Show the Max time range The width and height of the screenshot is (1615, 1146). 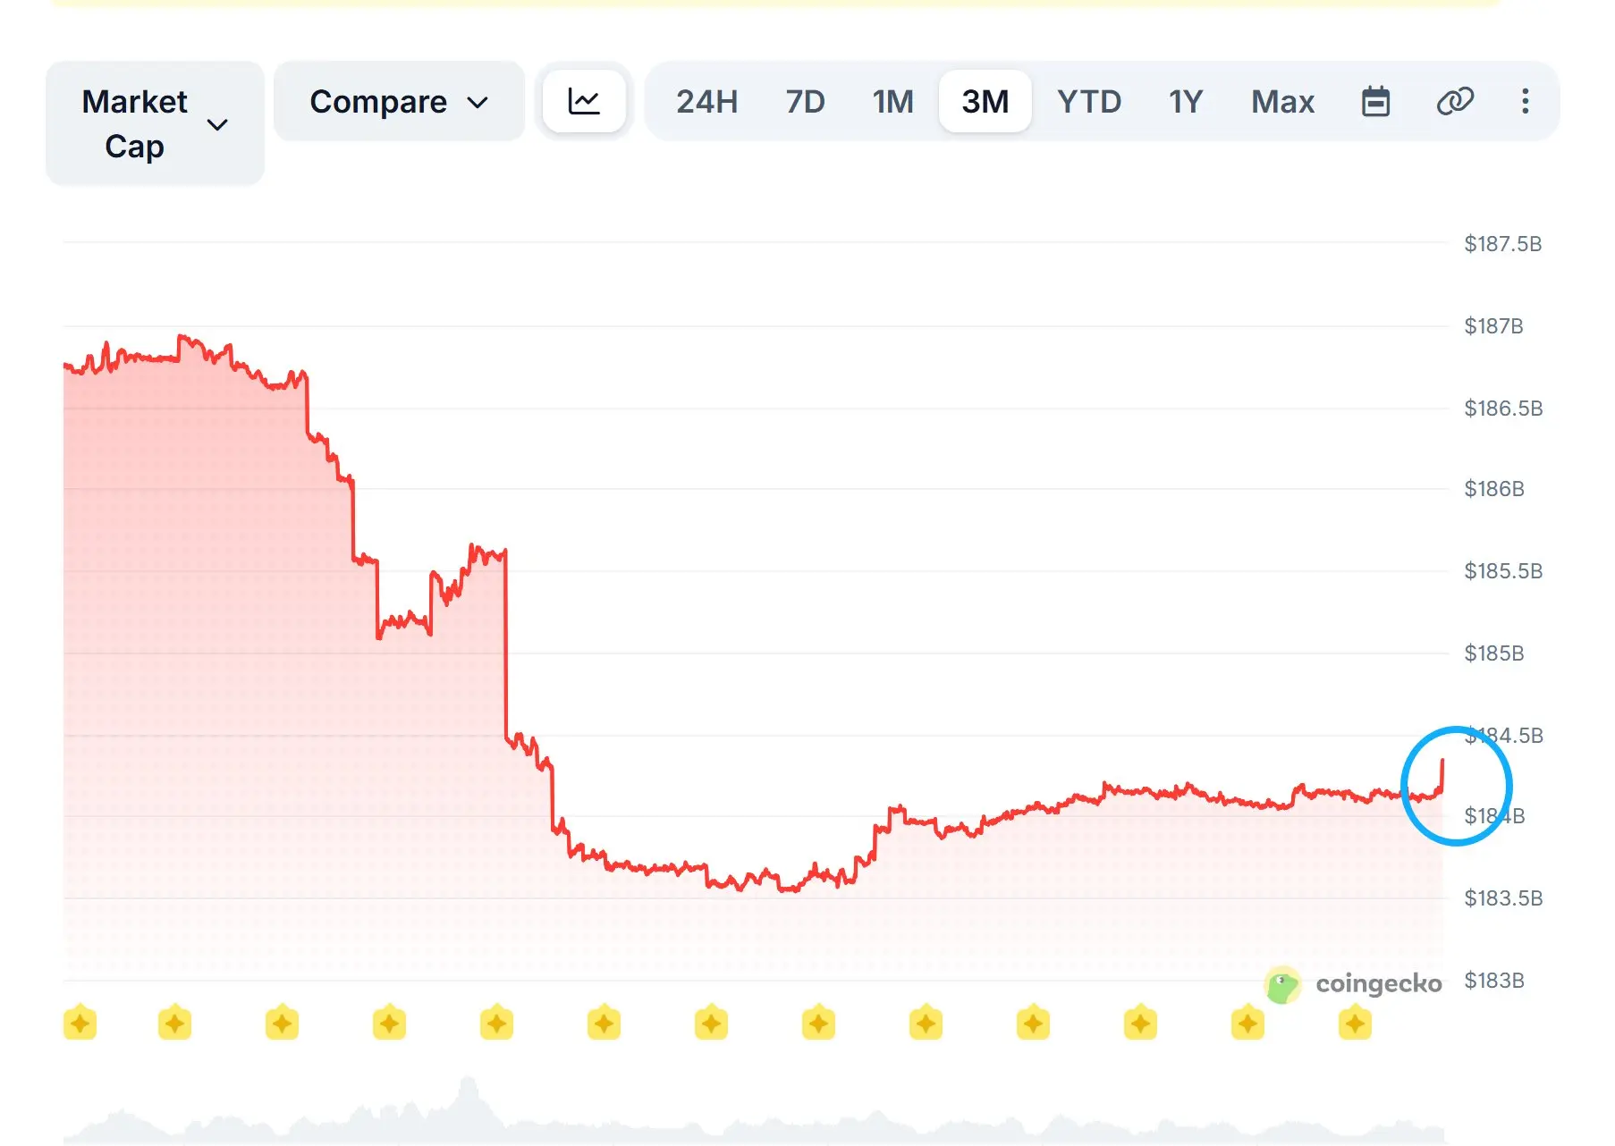point(1282,101)
